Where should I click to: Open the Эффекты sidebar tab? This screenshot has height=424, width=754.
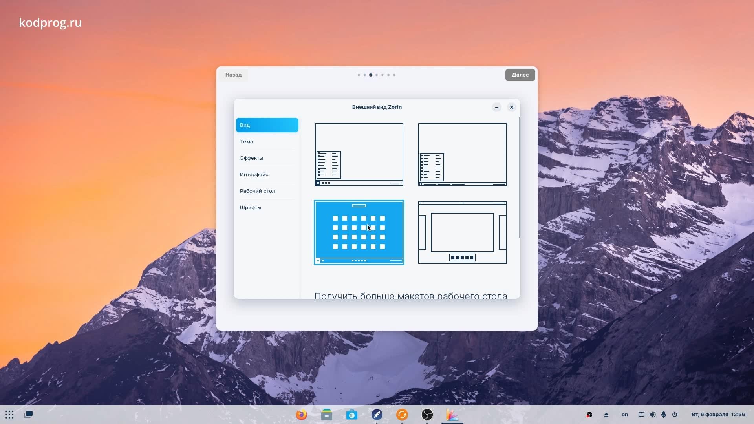click(x=267, y=158)
